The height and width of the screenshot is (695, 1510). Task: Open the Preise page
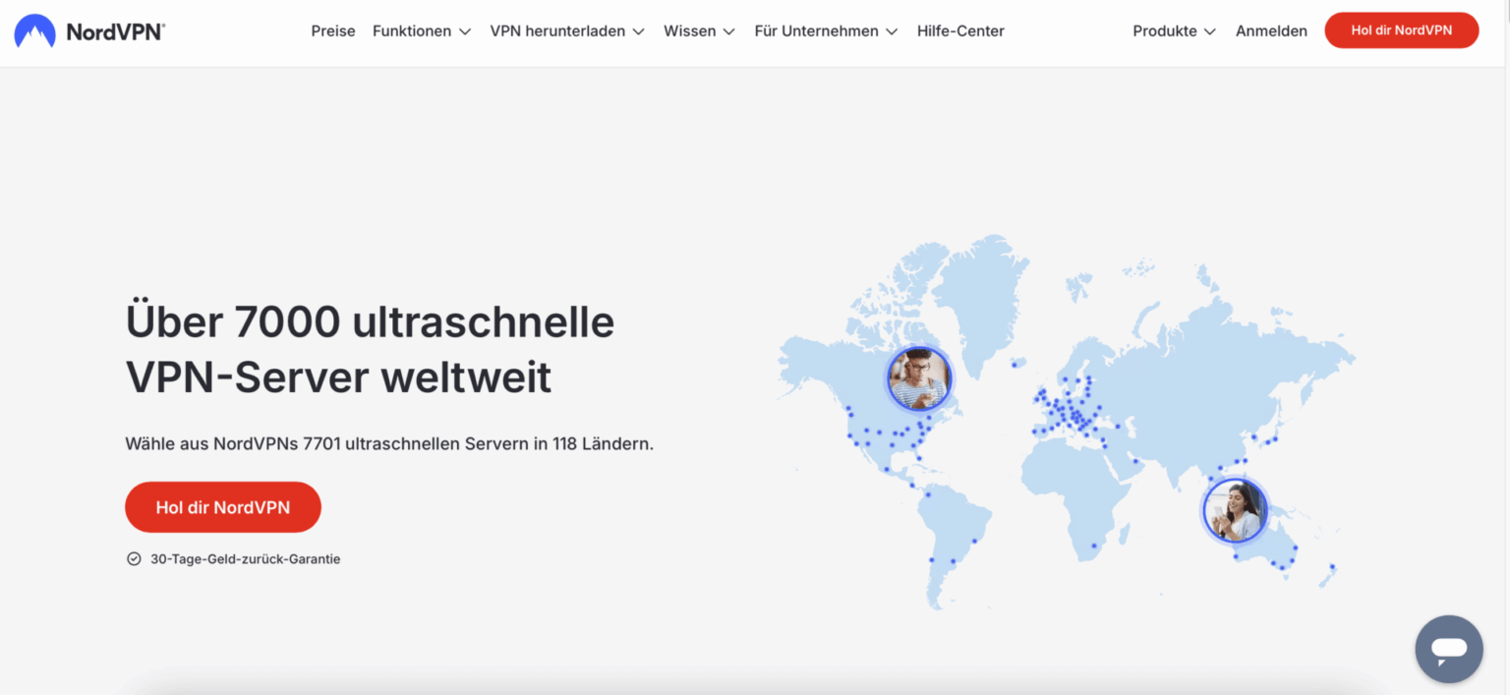(x=333, y=30)
